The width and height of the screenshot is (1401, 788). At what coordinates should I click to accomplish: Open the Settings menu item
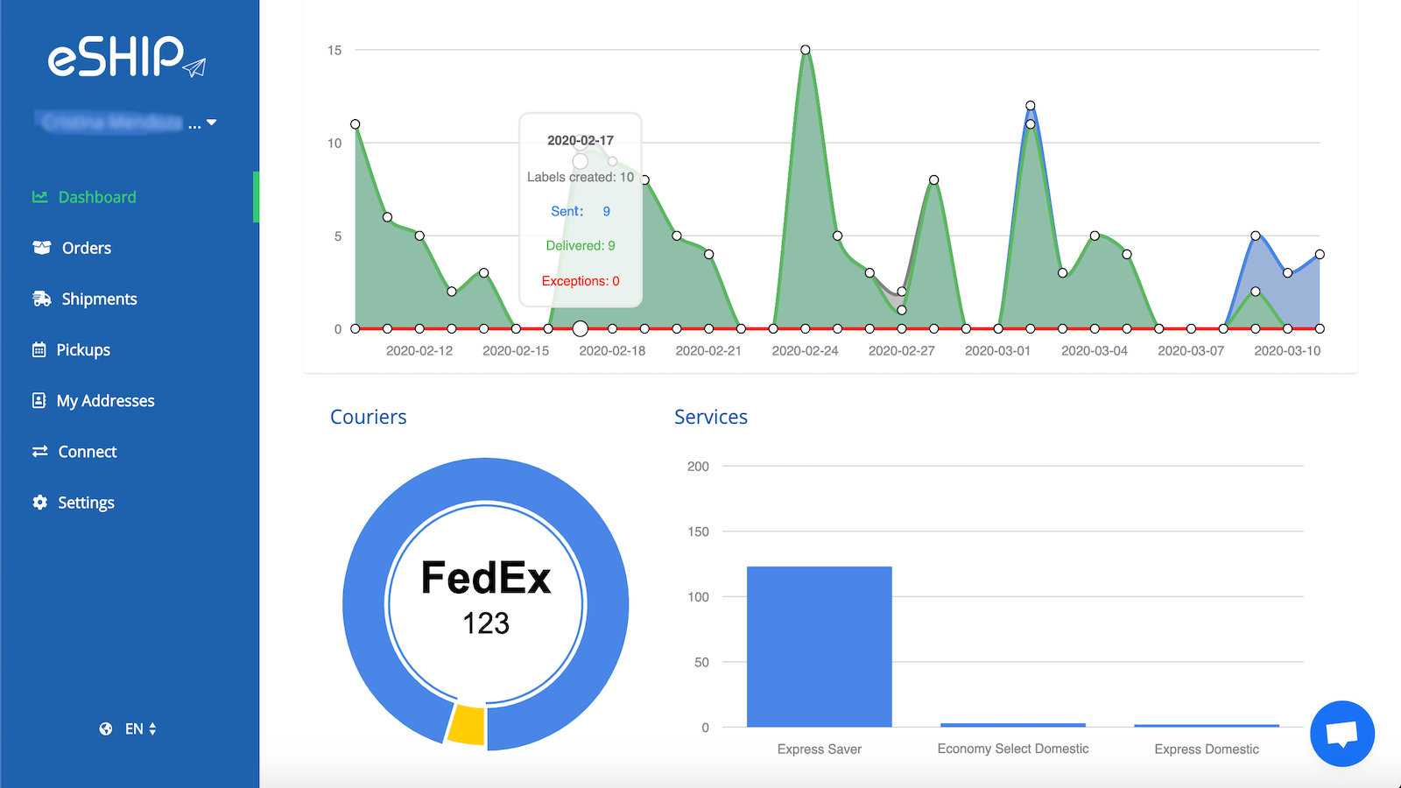pos(86,503)
